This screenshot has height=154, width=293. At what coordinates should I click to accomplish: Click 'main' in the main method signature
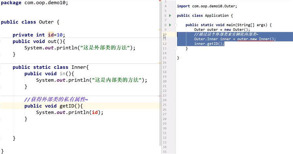(x=231, y=25)
